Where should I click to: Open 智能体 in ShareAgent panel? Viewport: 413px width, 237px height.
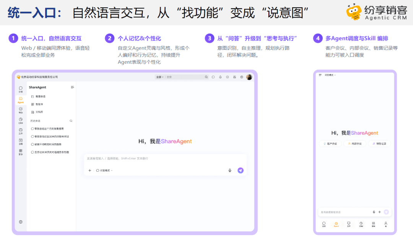click(37, 104)
